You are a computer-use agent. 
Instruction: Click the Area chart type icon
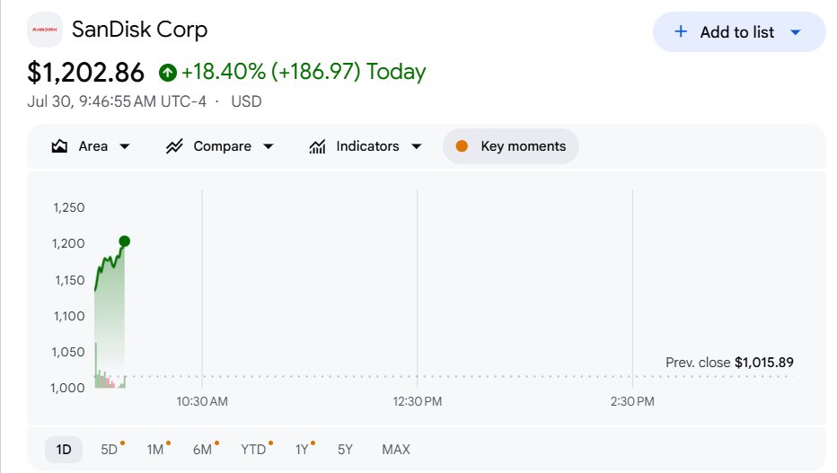[59, 146]
